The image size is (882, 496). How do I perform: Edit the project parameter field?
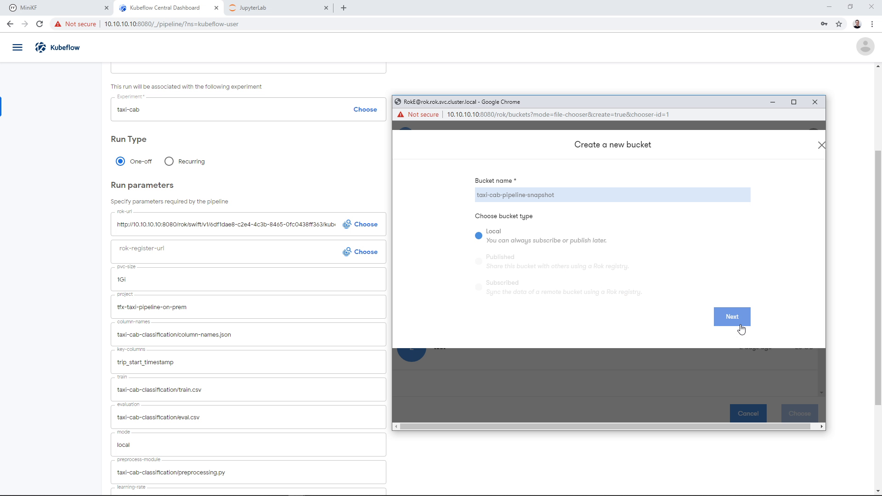[x=248, y=307]
